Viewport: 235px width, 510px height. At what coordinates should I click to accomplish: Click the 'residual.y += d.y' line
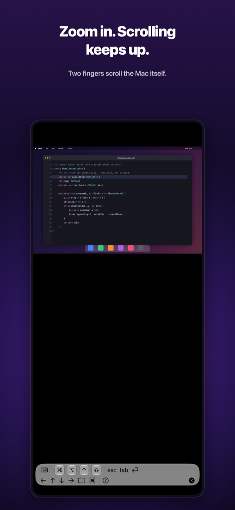74,202
